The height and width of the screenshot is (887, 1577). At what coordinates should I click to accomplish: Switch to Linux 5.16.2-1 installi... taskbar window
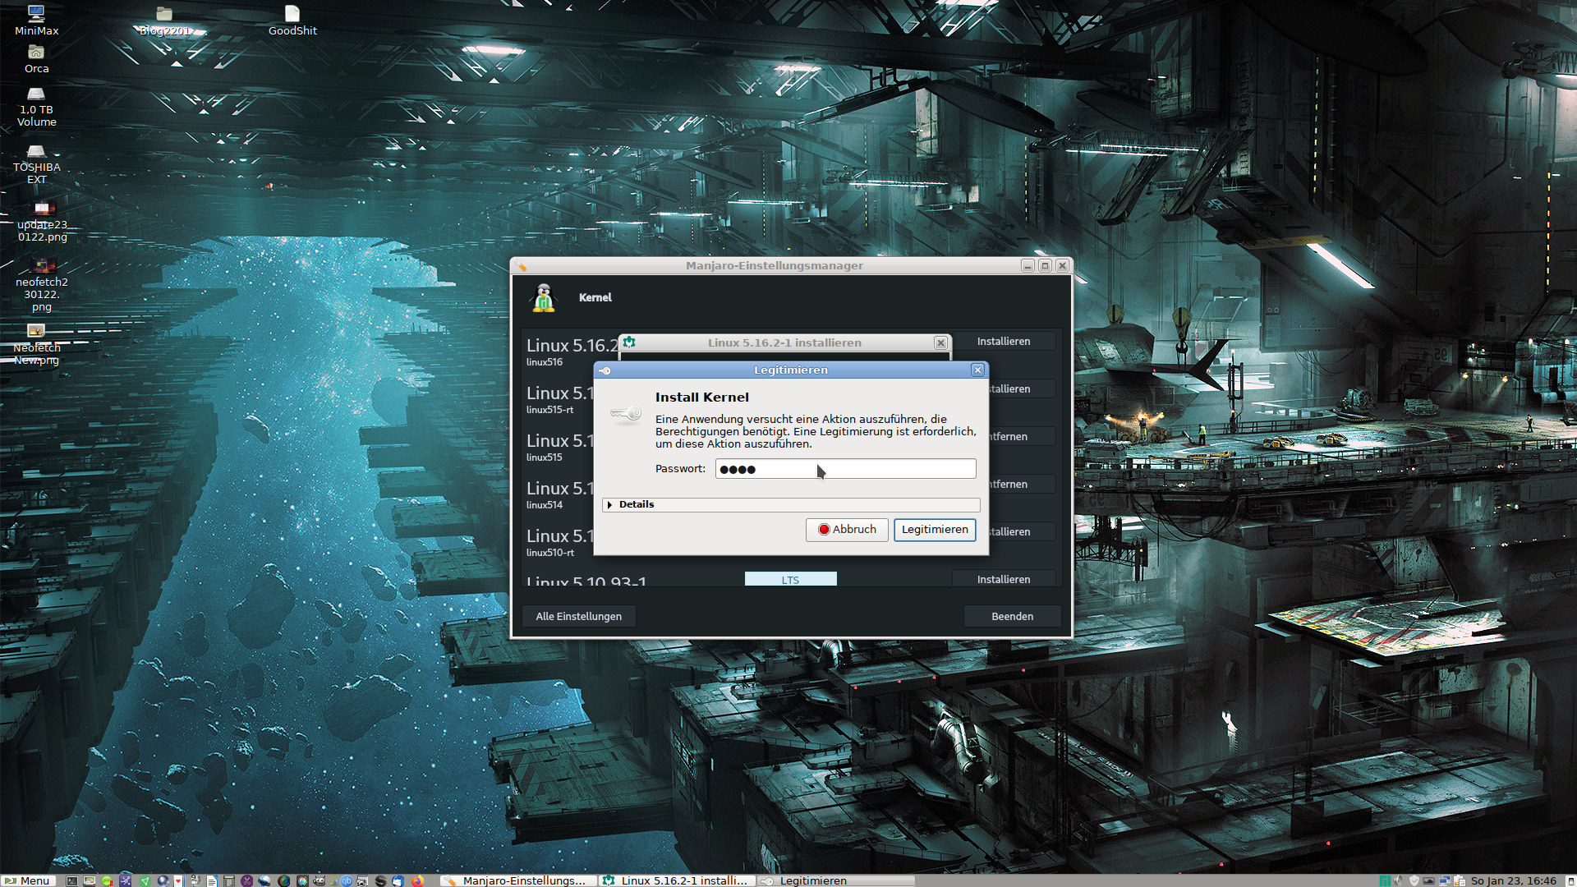tap(675, 880)
